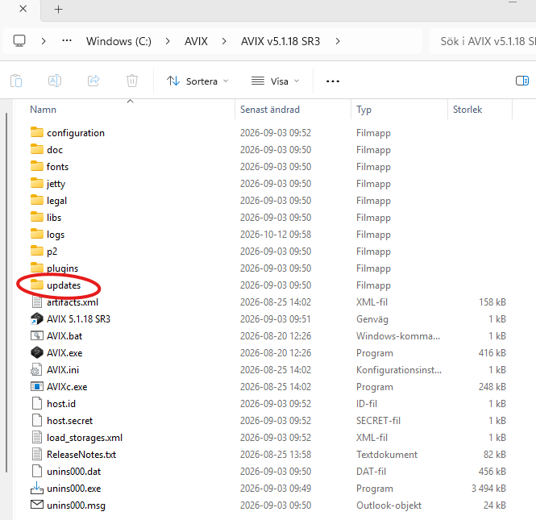Image resolution: width=536 pixels, height=520 pixels.
Task: Select the unins000.msg envelope icon
Action: (x=37, y=505)
